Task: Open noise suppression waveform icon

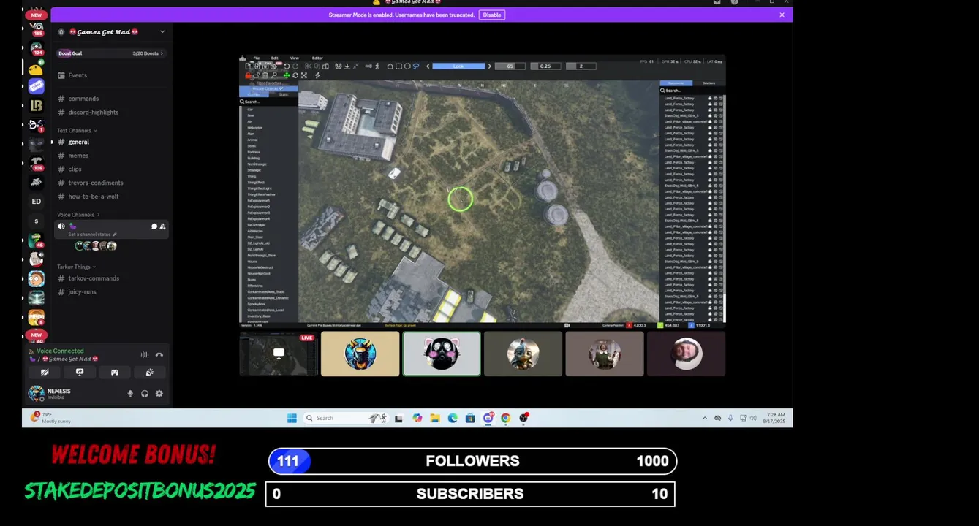Action: click(145, 354)
